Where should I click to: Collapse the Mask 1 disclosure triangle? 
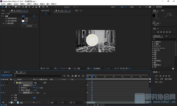(x=15, y=83)
